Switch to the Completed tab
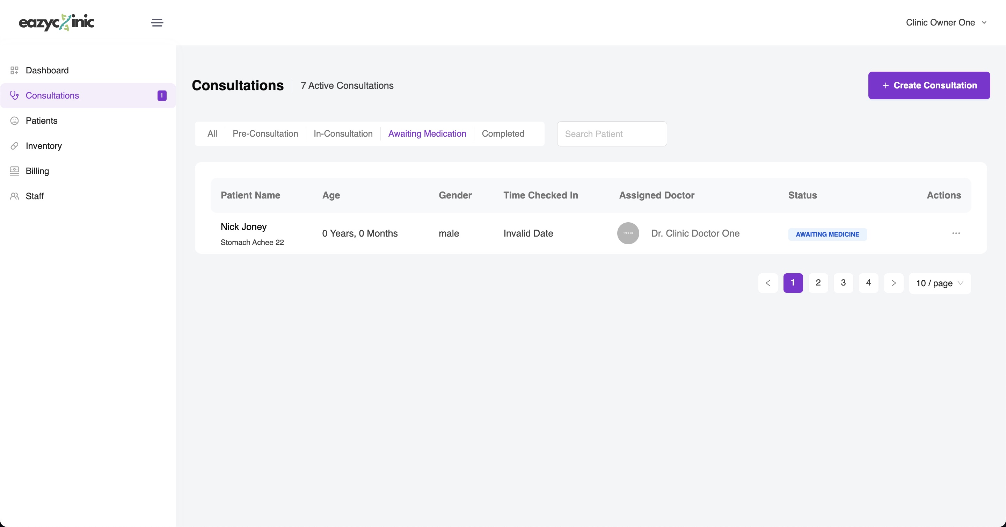 (503, 133)
